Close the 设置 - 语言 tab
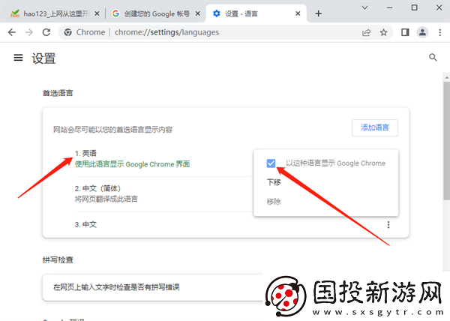This screenshot has width=450, height=321. (298, 13)
